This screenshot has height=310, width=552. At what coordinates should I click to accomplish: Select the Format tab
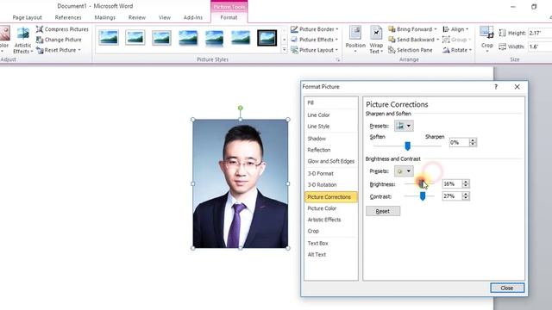pos(229,17)
